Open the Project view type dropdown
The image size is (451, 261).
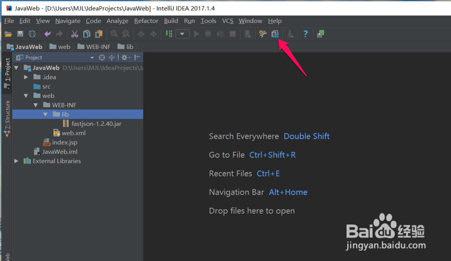click(92, 58)
